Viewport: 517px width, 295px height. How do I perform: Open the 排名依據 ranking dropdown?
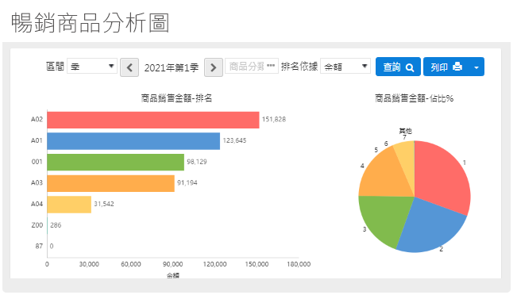click(345, 66)
